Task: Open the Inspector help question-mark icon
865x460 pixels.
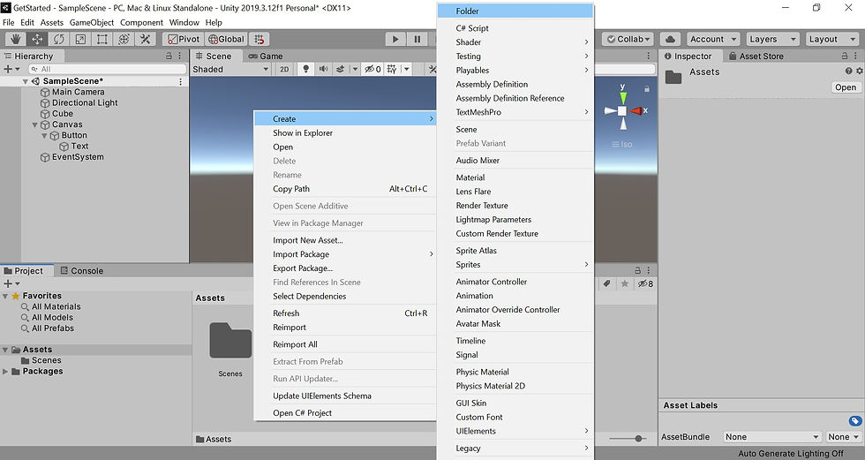Action: point(848,72)
